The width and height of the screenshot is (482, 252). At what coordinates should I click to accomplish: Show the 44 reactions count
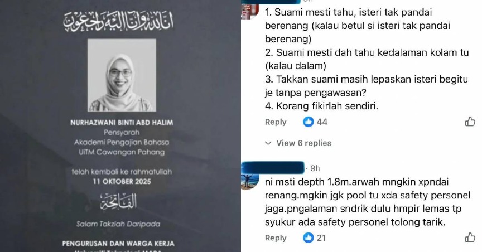coord(322,122)
